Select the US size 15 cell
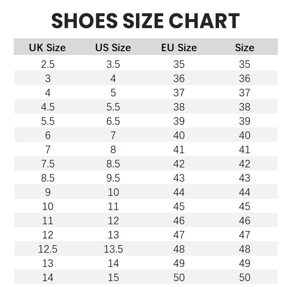The height and width of the screenshot is (287, 287). click(x=113, y=278)
